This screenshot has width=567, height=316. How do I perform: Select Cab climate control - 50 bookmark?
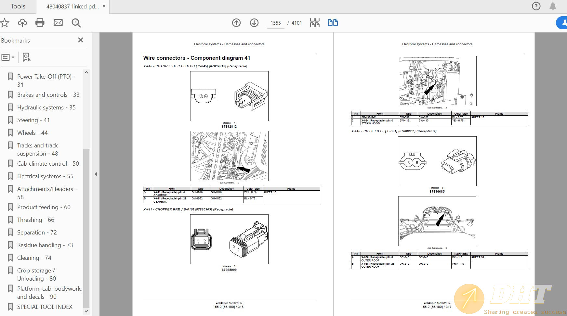pyautogui.click(x=48, y=164)
